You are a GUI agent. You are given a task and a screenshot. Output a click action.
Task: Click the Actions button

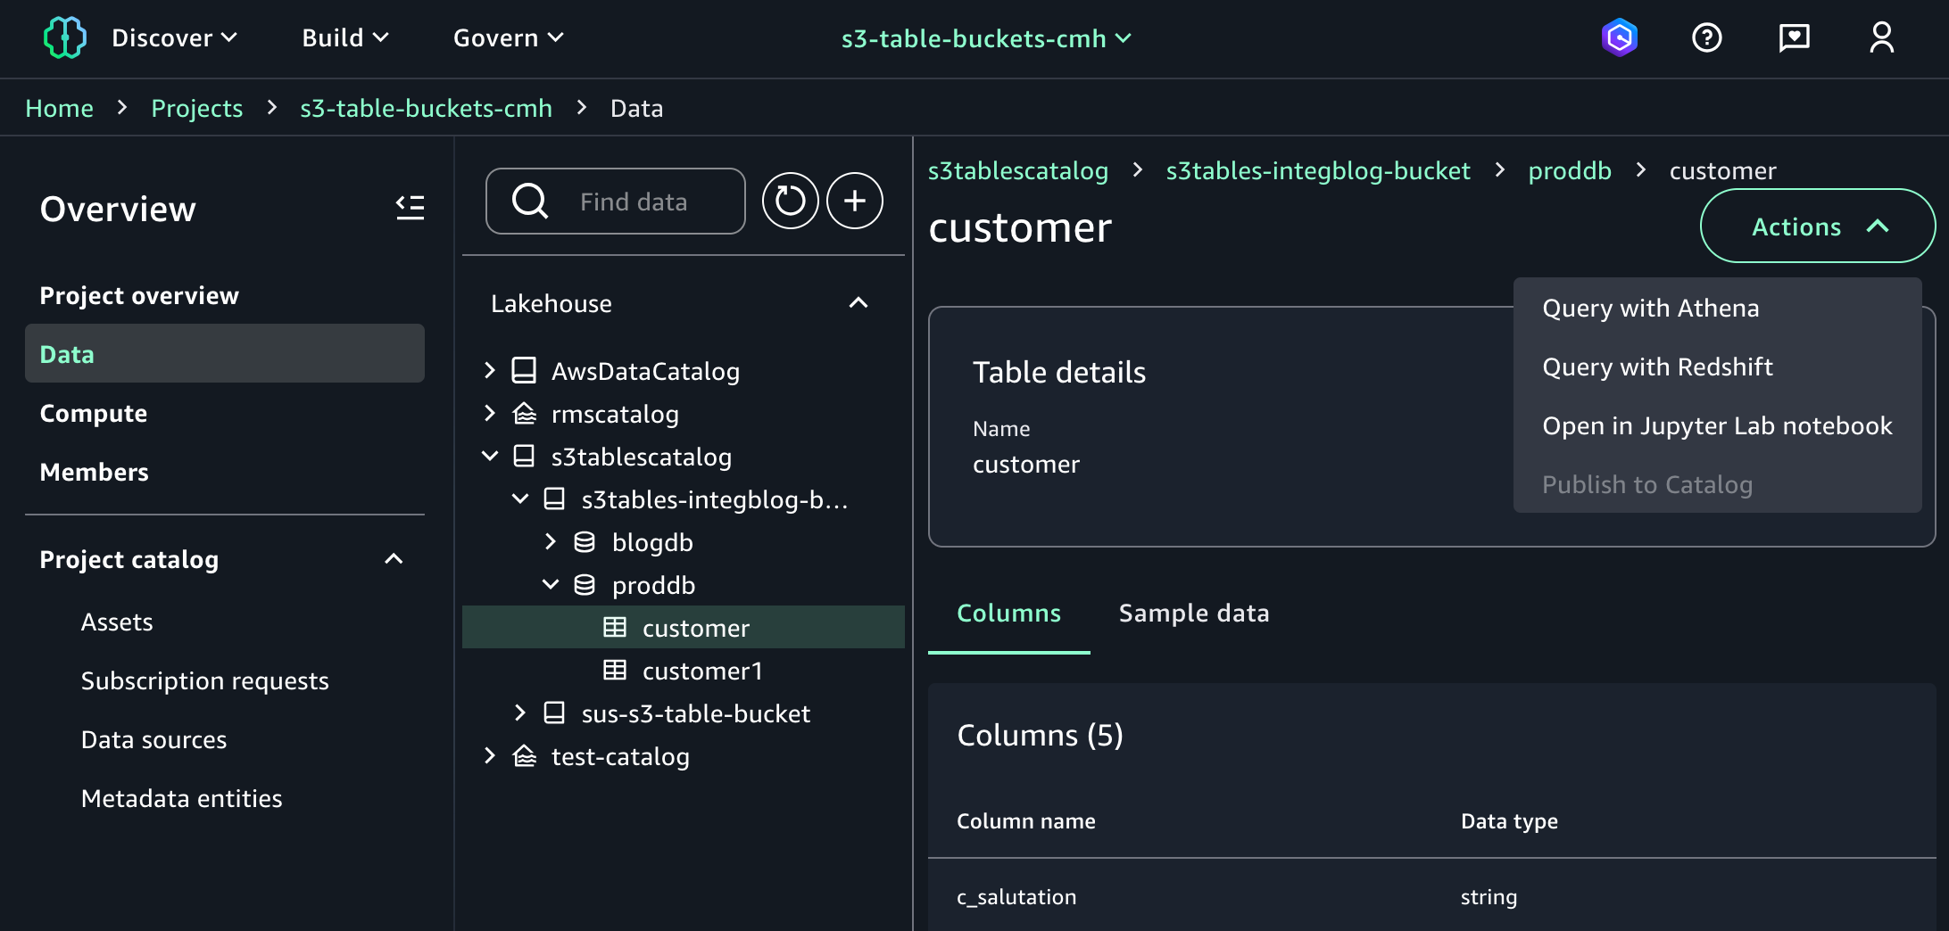[x=1817, y=226]
